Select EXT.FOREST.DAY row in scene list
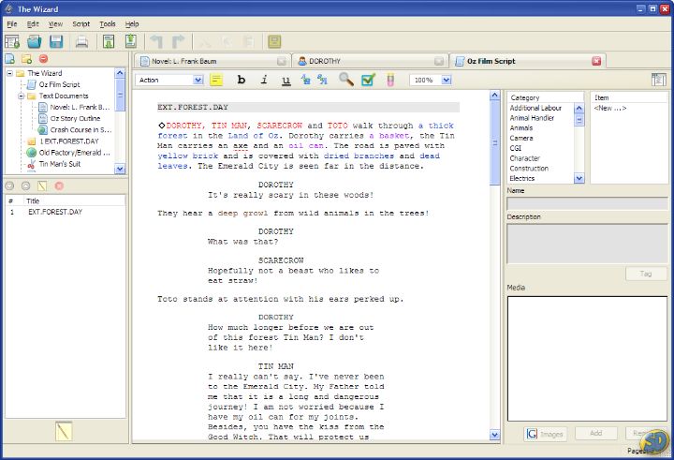 pyautogui.click(x=65, y=212)
